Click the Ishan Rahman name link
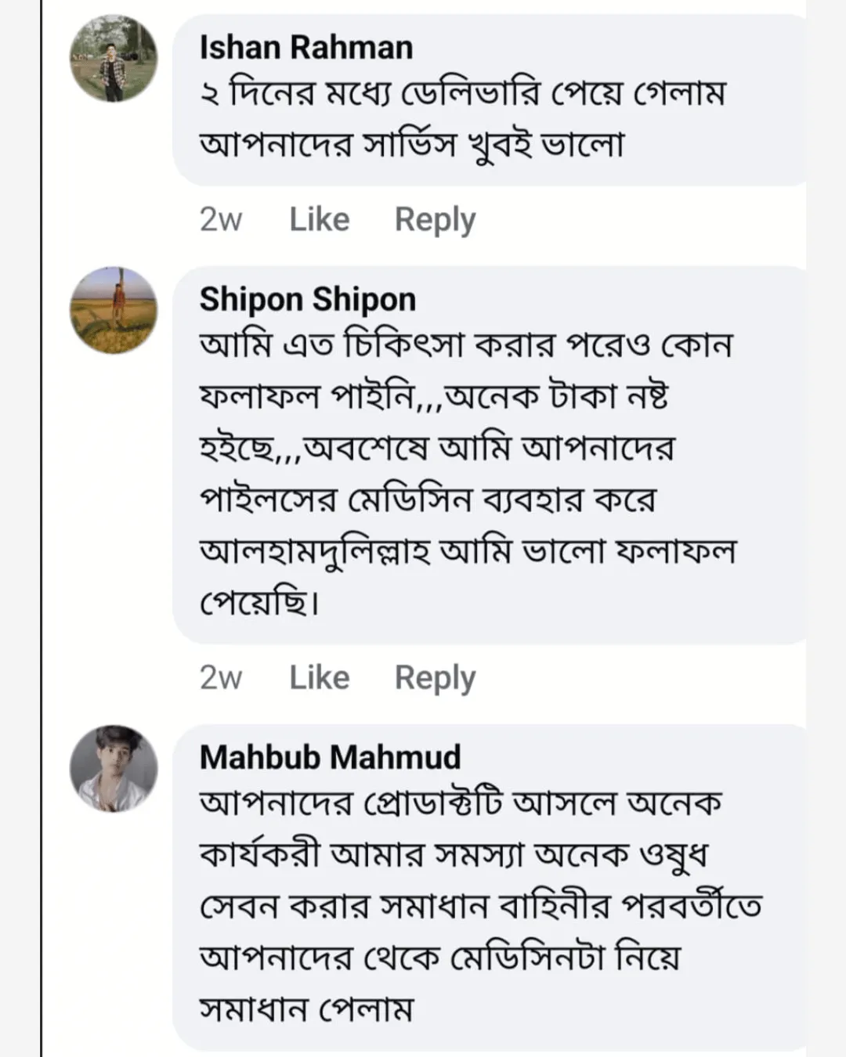 tap(305, 48)
